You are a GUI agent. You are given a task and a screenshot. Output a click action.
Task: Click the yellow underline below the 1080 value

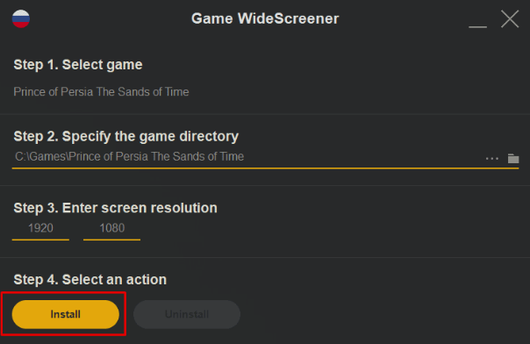point(112,240)
